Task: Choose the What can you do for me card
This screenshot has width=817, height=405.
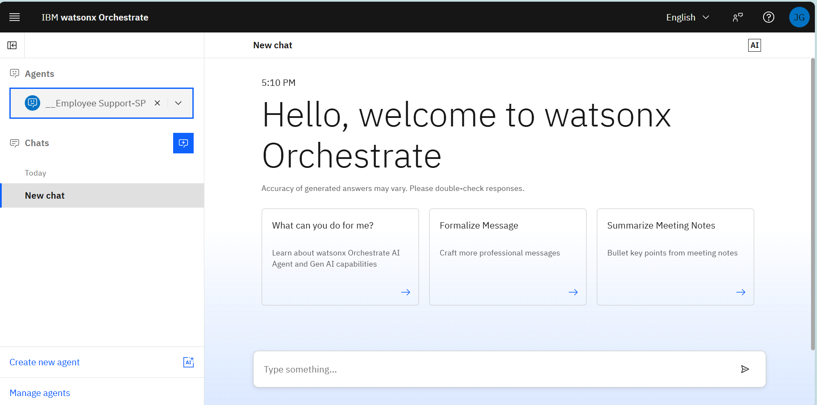Action: click(x=340, y=257)
